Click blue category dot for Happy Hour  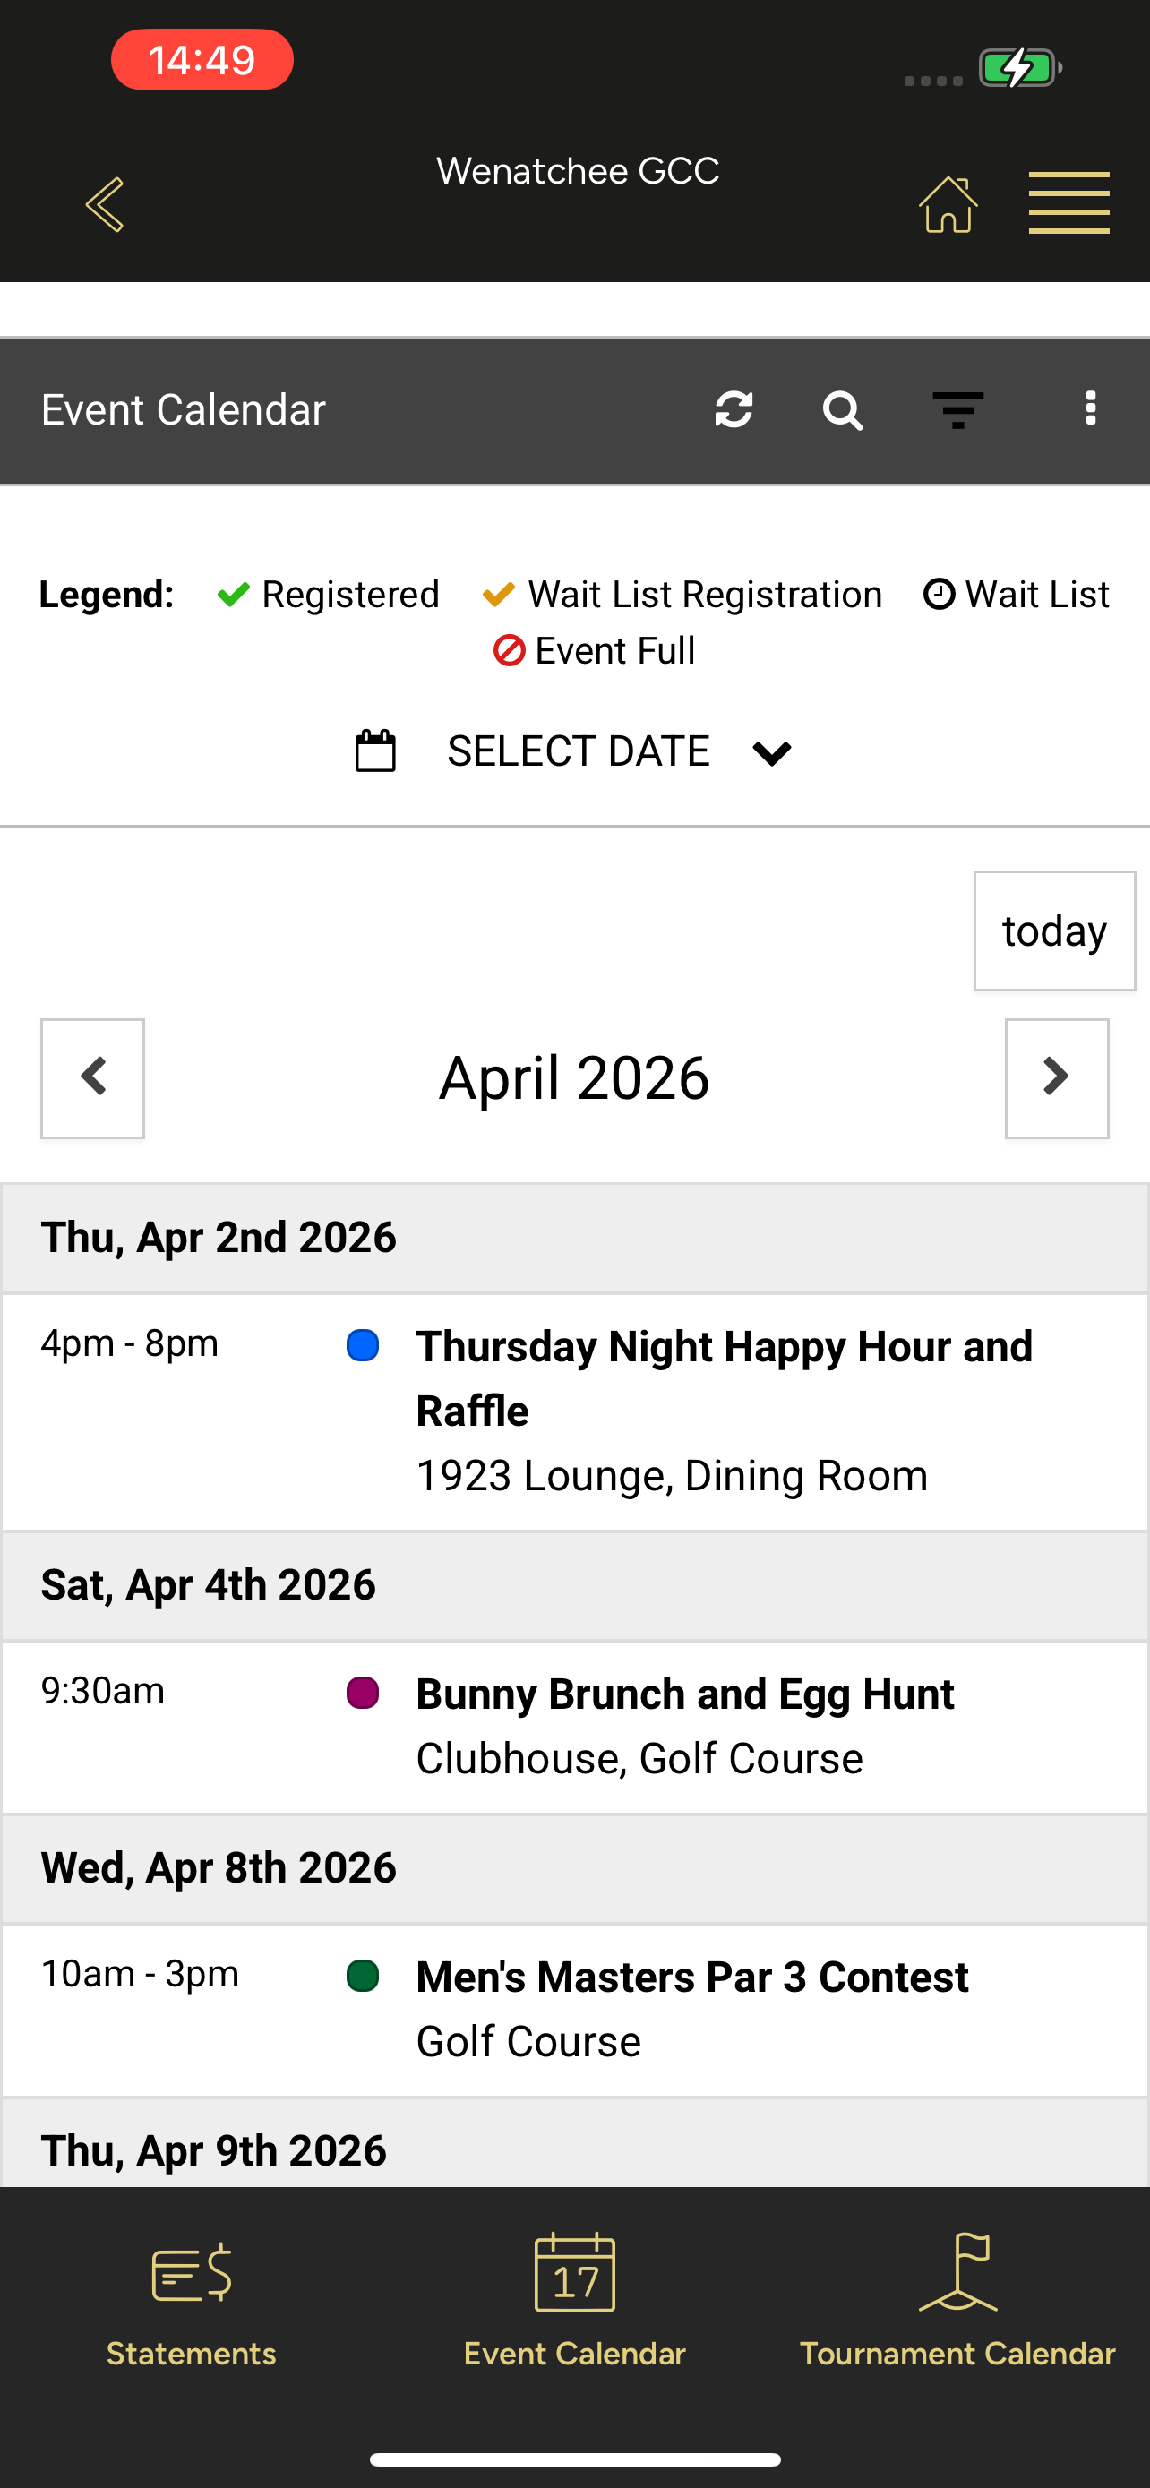coord(363,1345)
